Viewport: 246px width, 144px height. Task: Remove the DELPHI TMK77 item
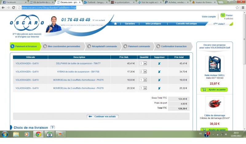pos(159,63)
